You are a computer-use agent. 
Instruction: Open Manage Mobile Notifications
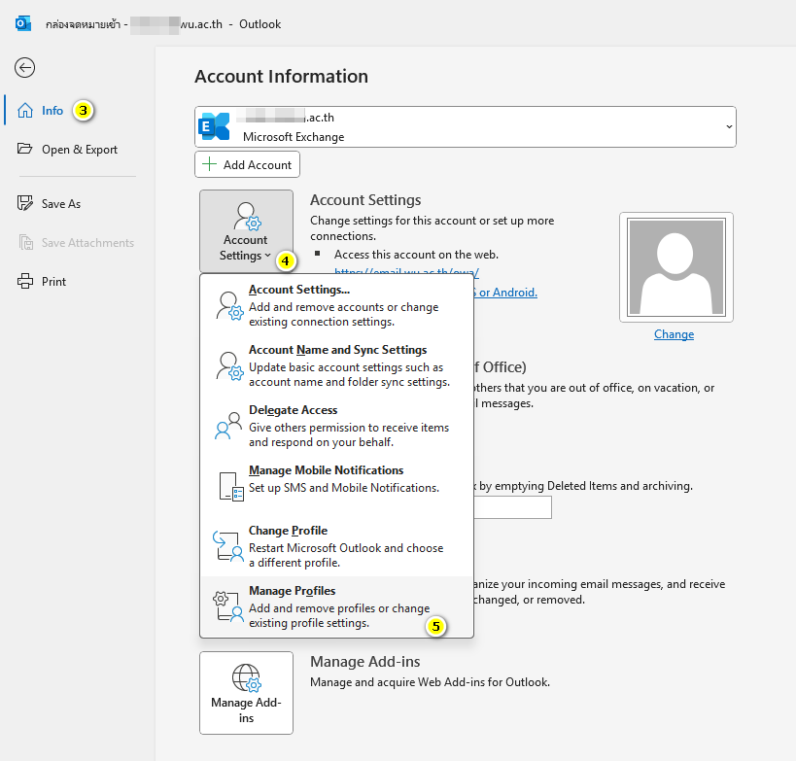pyautogui.click(x=326, y=470)
